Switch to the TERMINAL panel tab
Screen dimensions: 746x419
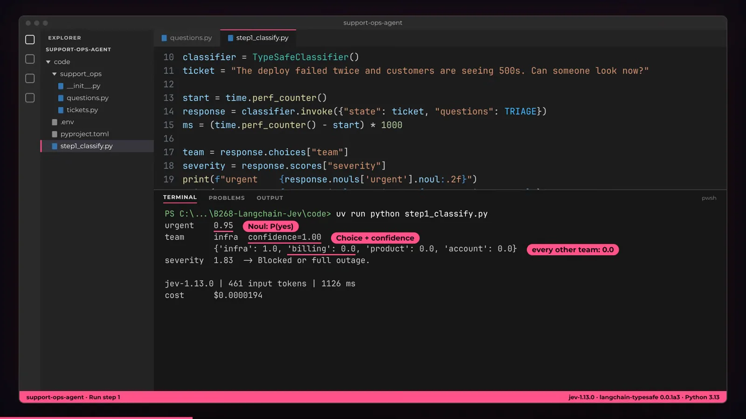point(180,197)
